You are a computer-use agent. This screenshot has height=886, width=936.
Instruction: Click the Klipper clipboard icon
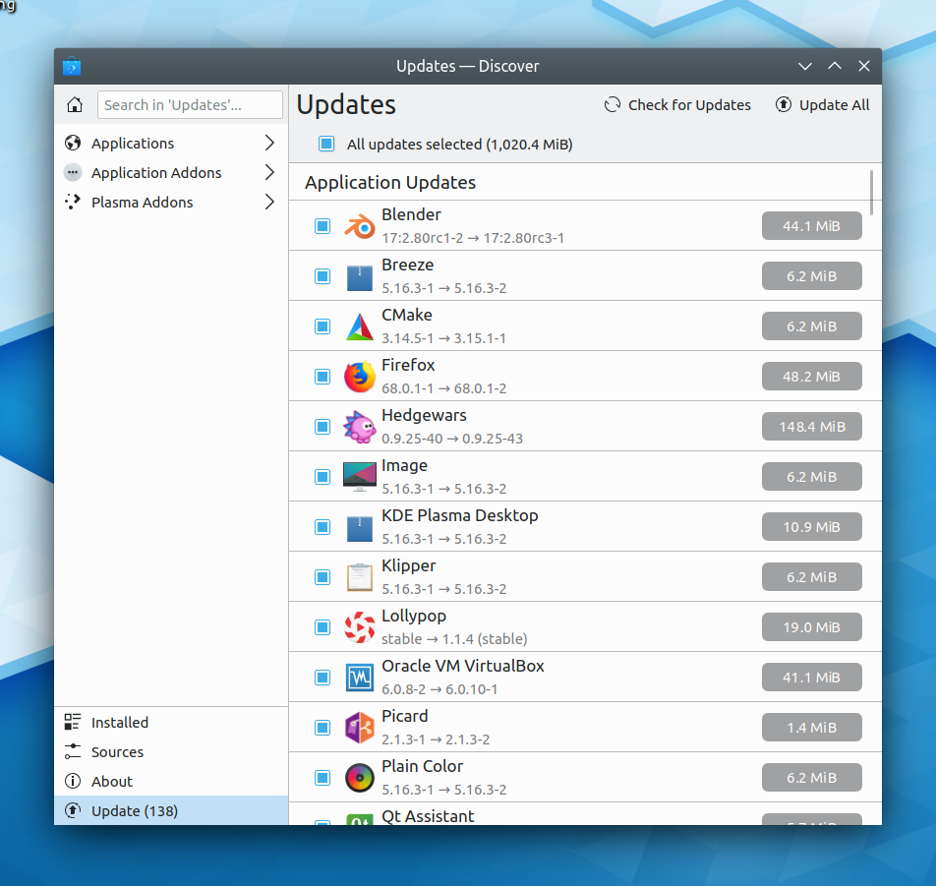click(x=360, y=577)
